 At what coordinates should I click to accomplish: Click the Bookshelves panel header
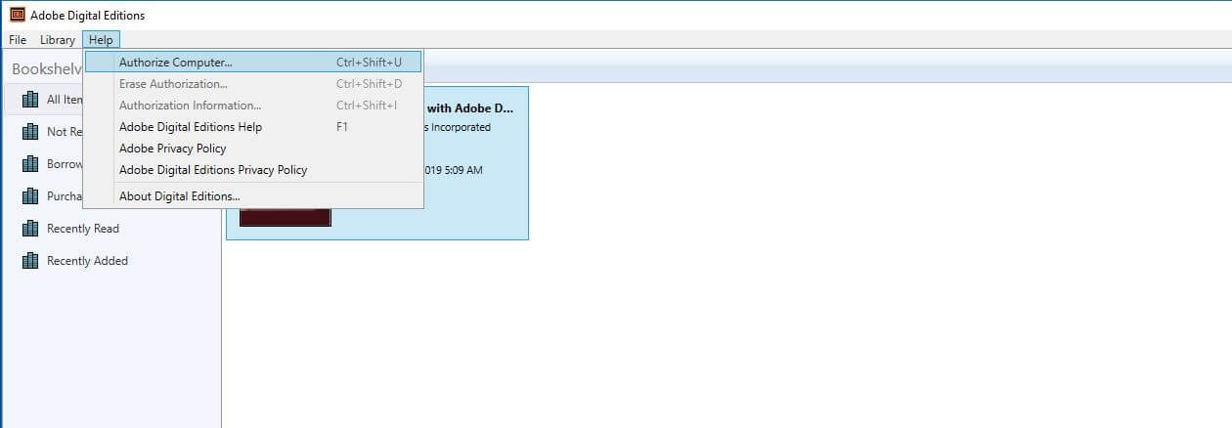(x=46, y=69)
